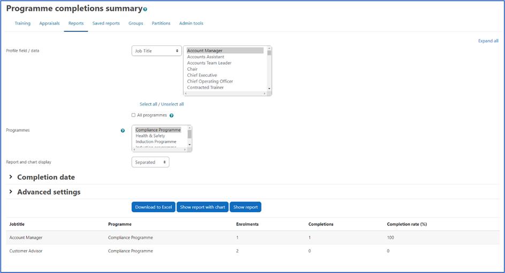Open help icon beside Programme completions summary title
Viewport: 505px width, 273px height.
pos(146,9)
